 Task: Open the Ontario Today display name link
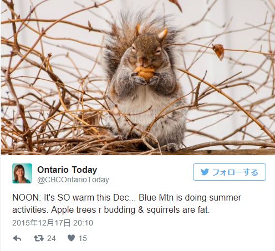(67, 170)
